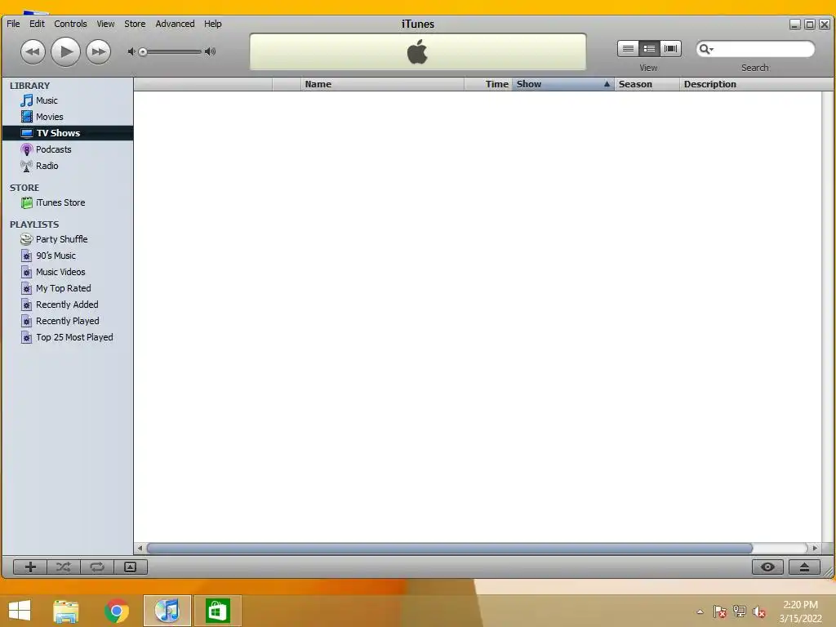The height and width of the screenshot is (627, 836).
Task: Select Podcasts in the Library
Action: 68,149
